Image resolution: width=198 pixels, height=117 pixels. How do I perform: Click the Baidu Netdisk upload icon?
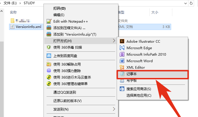click(x=49, y=56)
